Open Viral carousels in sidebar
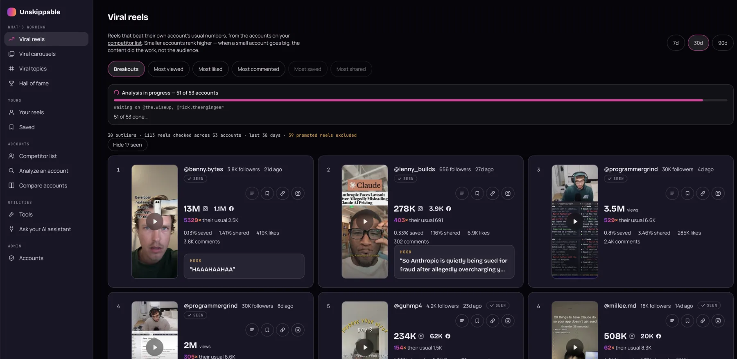This screenshot has width=737, height=359. click(x=46, y=54)
